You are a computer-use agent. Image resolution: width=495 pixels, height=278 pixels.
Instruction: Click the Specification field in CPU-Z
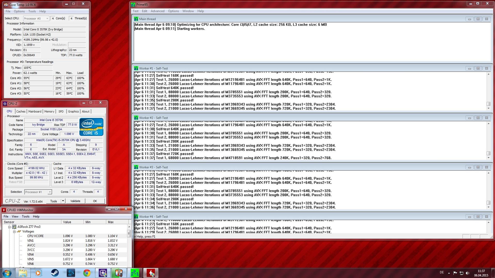click(x=63, y=140)
